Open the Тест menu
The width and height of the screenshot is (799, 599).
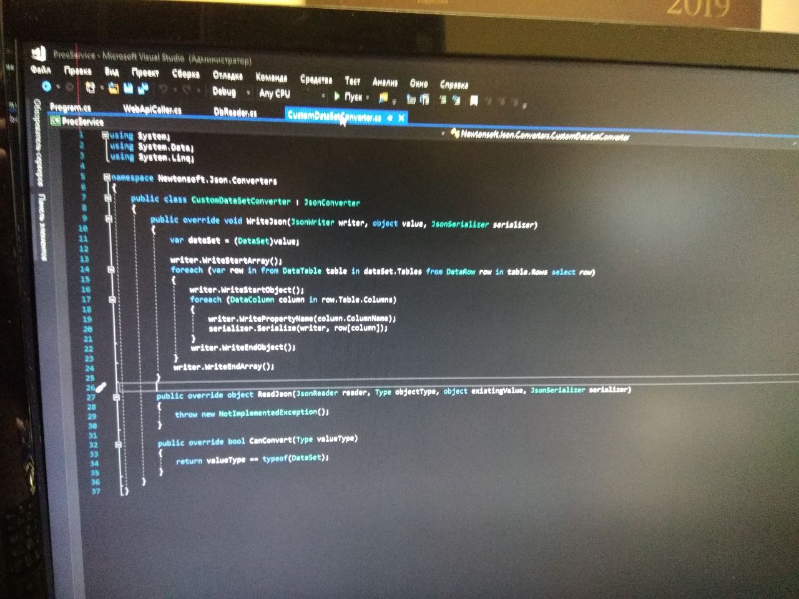353,80
